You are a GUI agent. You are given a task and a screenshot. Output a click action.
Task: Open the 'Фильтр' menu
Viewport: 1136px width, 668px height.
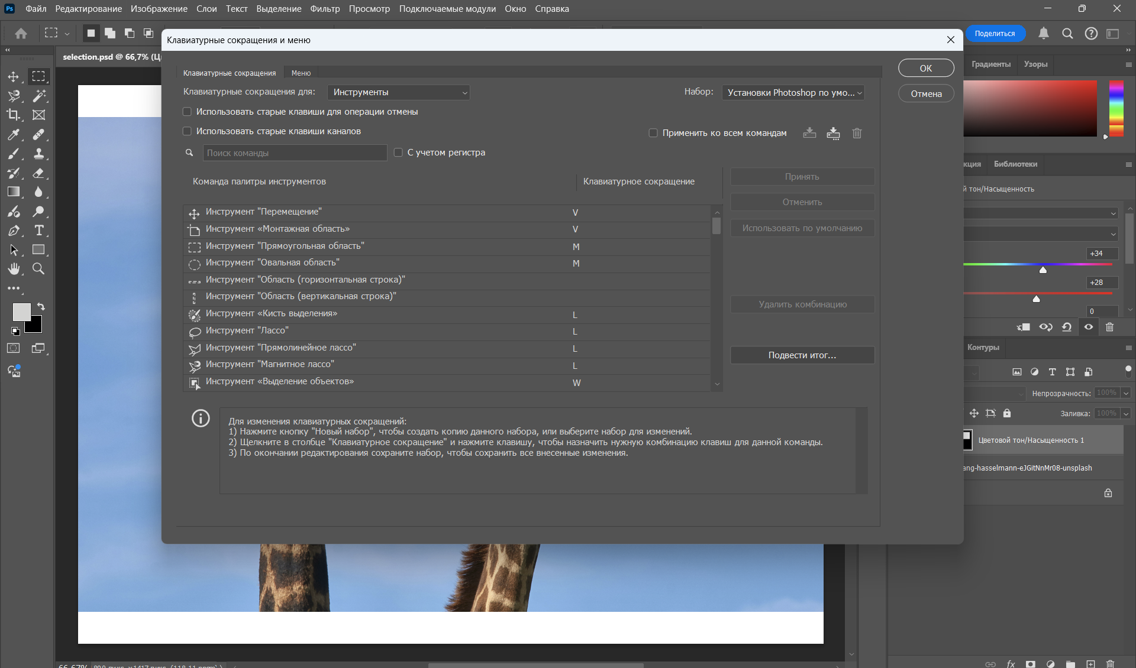click(x=325, y=9)
